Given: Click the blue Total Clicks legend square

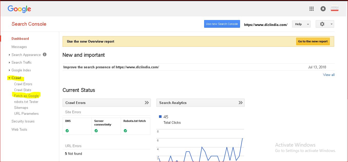Looking at the screenshot, I should tap(160, 117).
